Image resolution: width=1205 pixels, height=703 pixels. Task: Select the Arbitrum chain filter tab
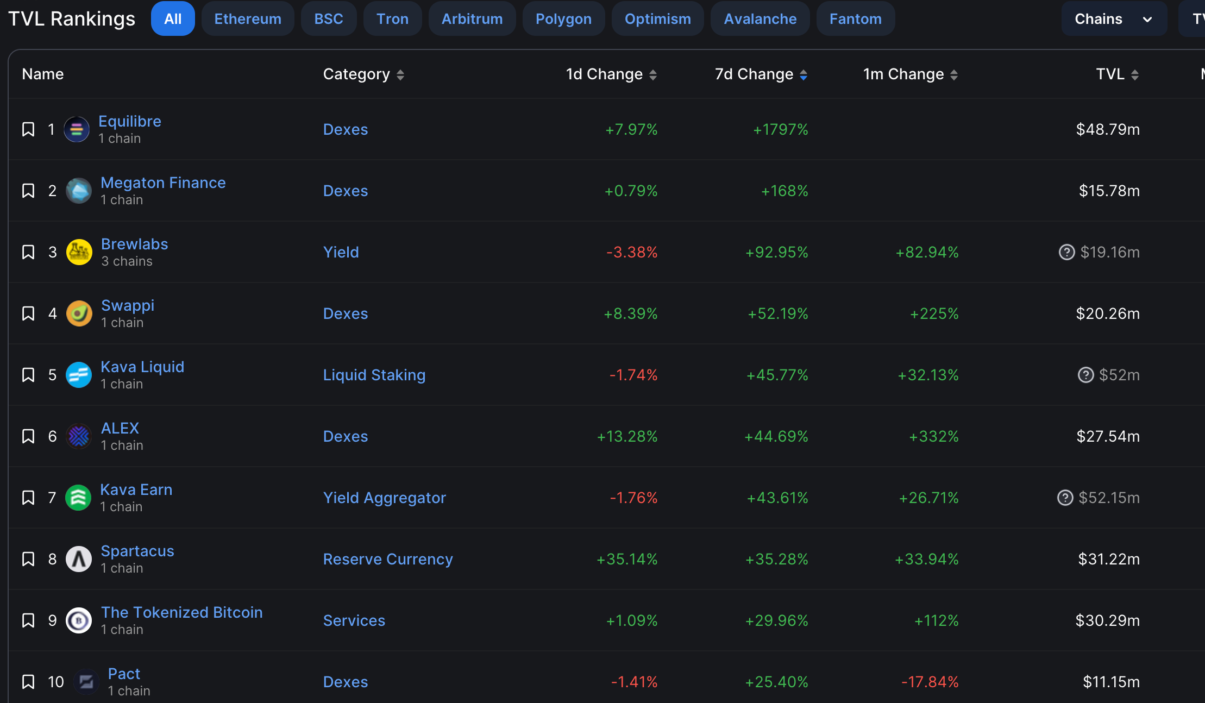pyautogui.click(x=472, y=19)
